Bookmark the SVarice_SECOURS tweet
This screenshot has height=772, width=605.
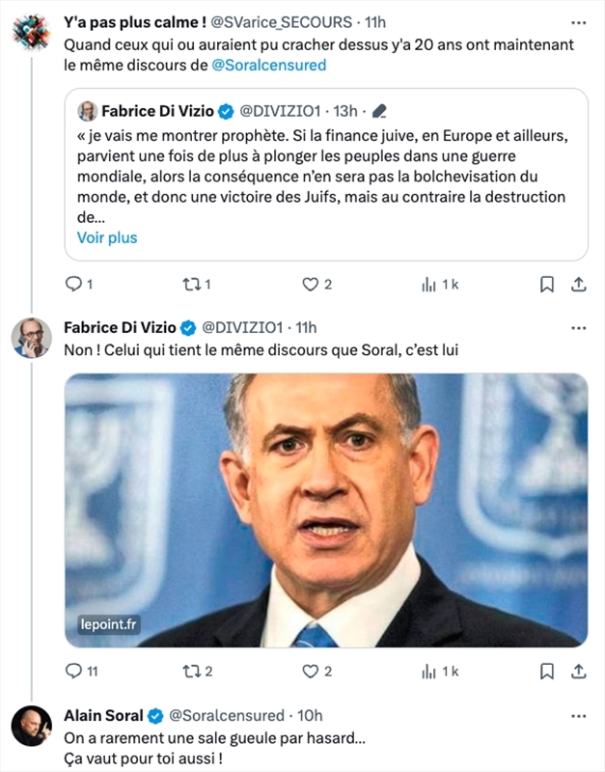(546, 285)
